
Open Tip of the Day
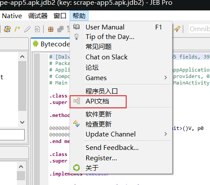click(121, 37)
